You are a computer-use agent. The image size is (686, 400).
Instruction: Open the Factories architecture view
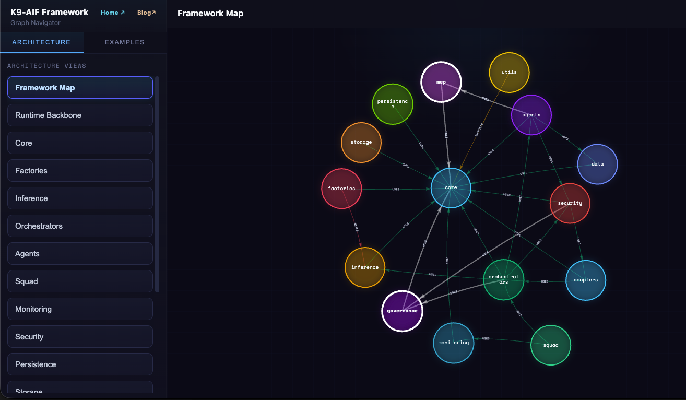(x=80, y=171)
